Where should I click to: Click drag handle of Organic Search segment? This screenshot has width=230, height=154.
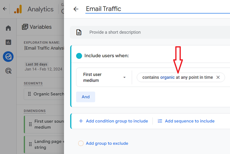(29, 94)
